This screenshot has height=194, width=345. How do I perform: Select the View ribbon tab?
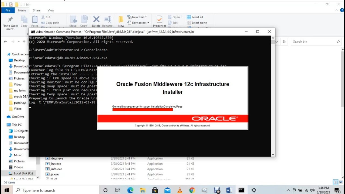pos(51,10)
